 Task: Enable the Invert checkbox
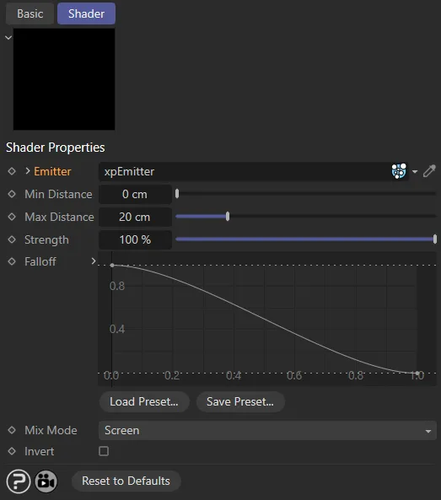104,451
